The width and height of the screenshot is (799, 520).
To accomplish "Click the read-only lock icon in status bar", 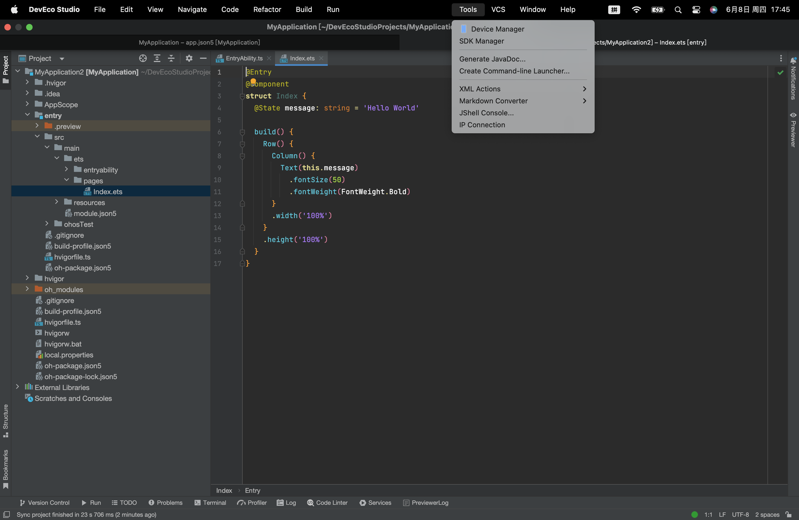I will (x=789, y=515).
